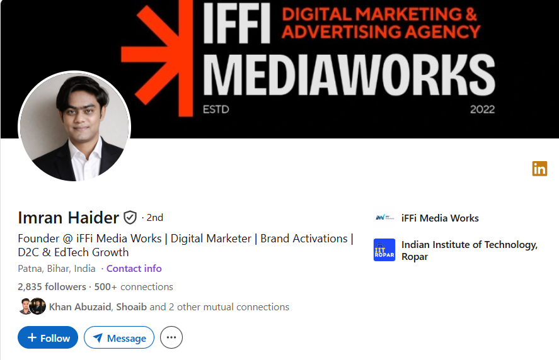Click the Imran Haider name heading

(x=69, y=218)
